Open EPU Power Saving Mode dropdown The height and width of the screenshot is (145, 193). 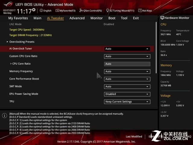127,94
